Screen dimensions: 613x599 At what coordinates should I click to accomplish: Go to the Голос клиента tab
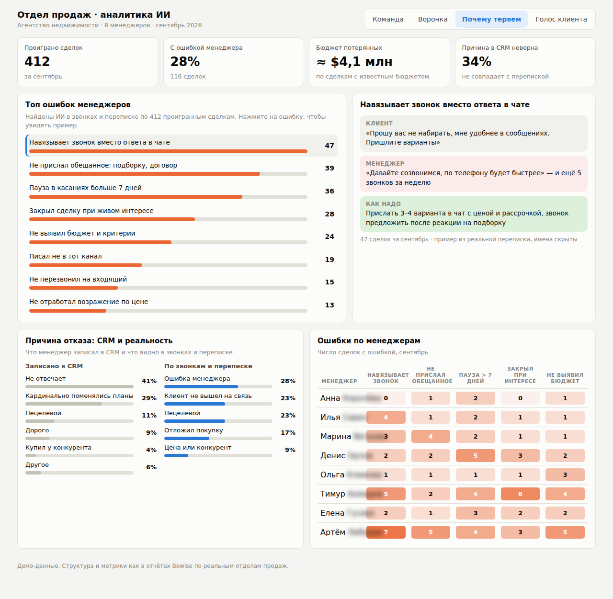(561, 19)
